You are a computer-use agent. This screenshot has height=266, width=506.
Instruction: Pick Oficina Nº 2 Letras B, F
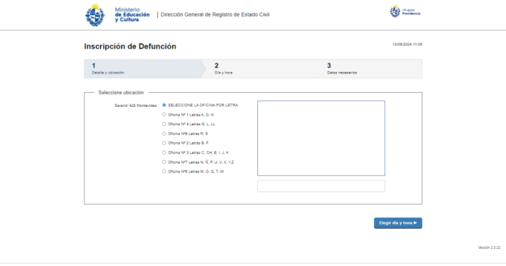click(x=164, y=143)
